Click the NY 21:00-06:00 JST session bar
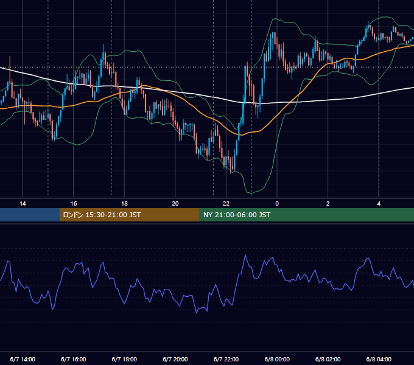 (x=306, y=215)
